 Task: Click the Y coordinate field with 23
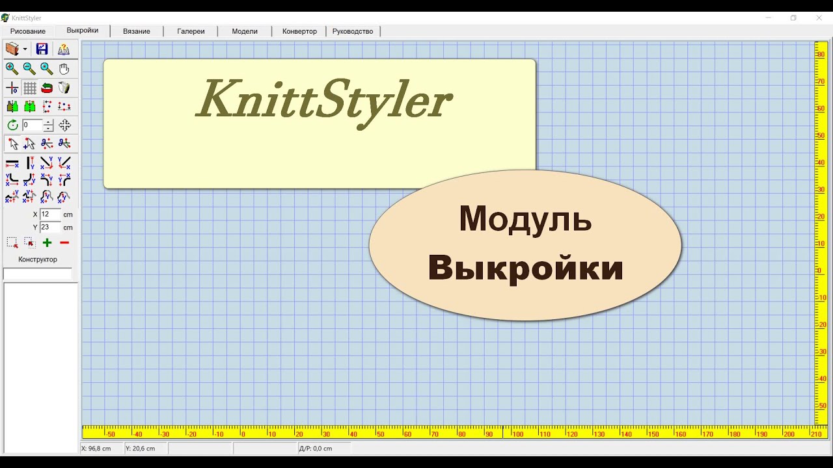[x=50, y=227]
